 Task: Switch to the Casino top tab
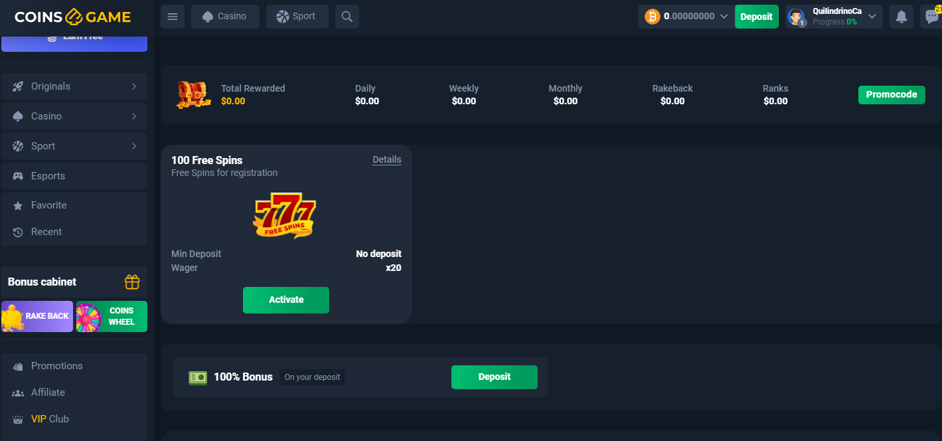224,17
